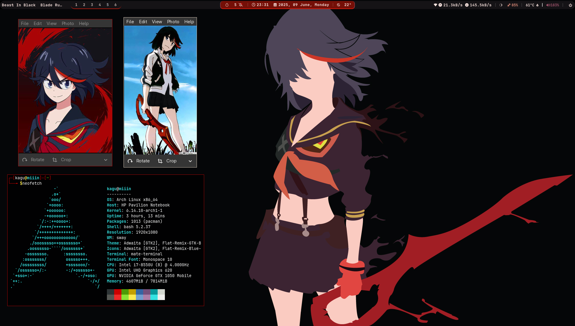Click the water drop icon in bar
Screen dimensions: 575x326
[x=227, y=5]
